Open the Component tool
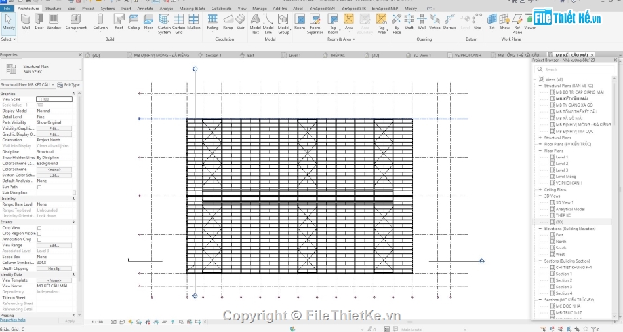Viewport: 623px width, 332px height. 76,22
